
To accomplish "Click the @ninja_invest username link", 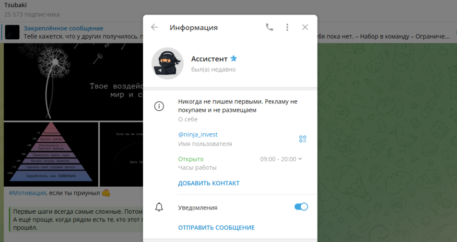I will tap(198, 134).
